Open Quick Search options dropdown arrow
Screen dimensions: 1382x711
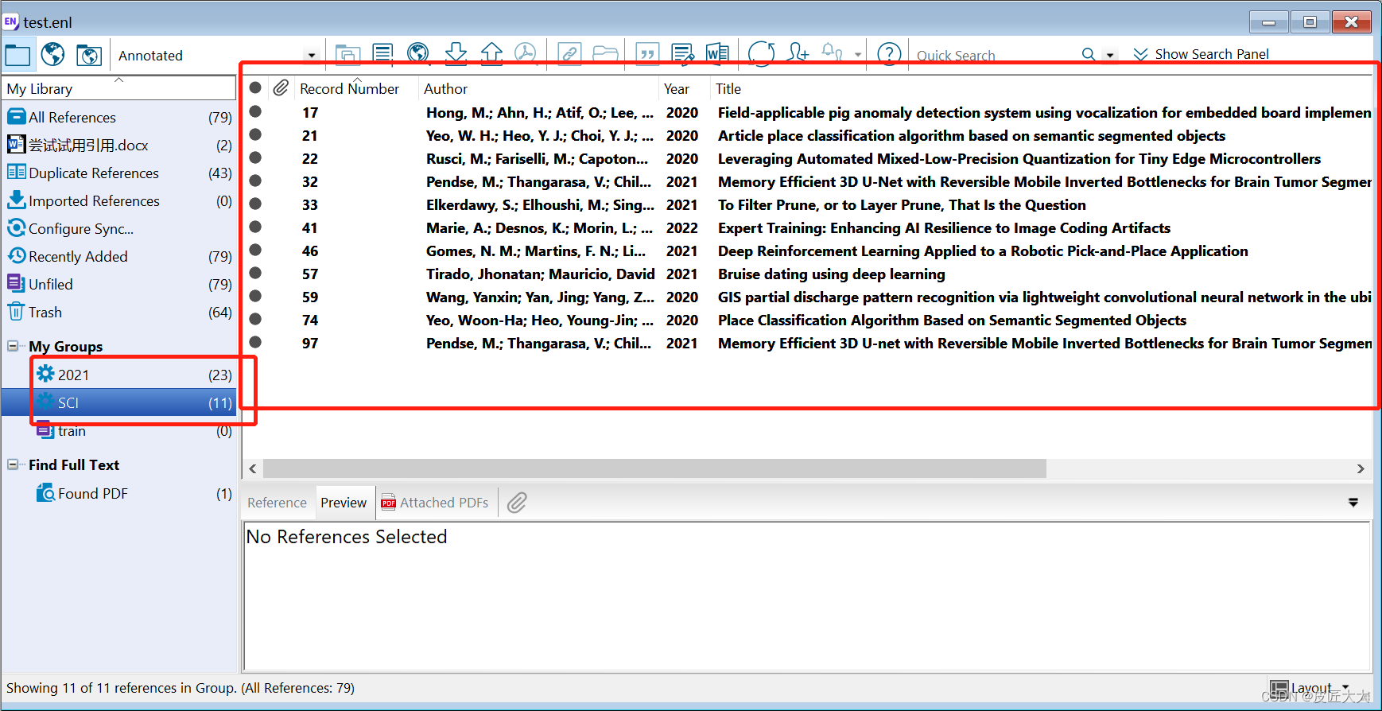1110,55
